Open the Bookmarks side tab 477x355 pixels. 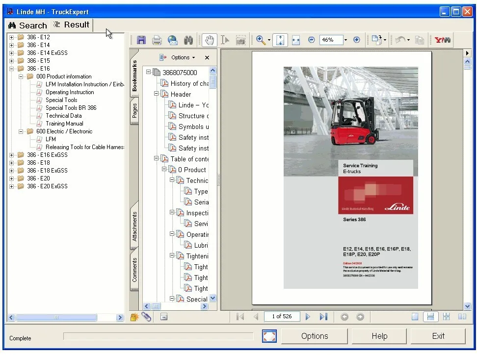pyautogui.click(x=134, y=76)
